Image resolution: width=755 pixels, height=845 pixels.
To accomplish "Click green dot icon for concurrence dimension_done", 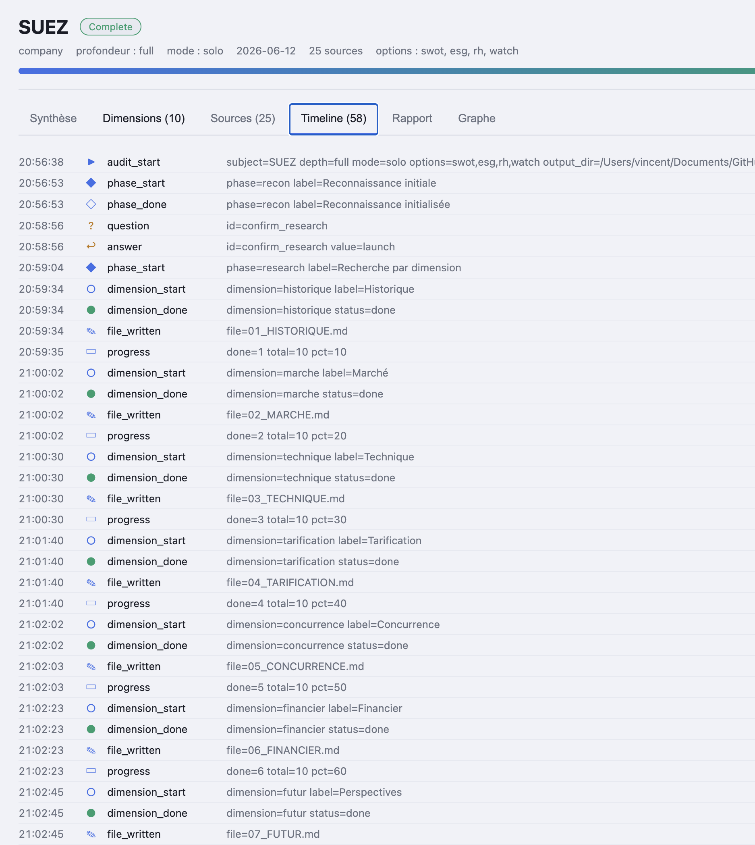I will click(x=91, y=645).
